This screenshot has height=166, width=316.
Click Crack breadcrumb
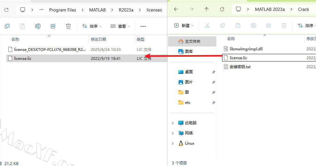tap(303, 9)
